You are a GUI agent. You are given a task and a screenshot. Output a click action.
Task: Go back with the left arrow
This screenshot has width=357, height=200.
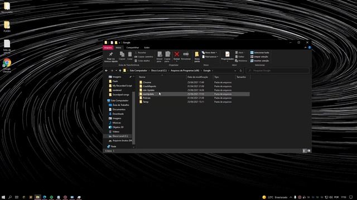[107, 71]
